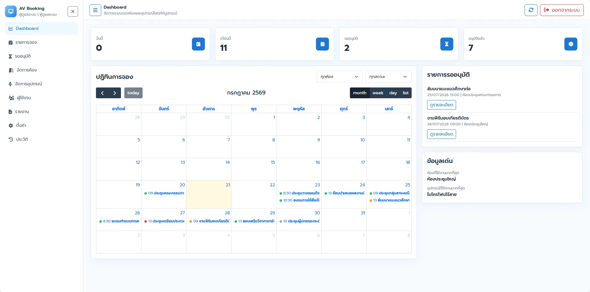Viewport: 590px width, 292px height.
Task: Go to previous month with left chevron
Action: pos(102,93)
